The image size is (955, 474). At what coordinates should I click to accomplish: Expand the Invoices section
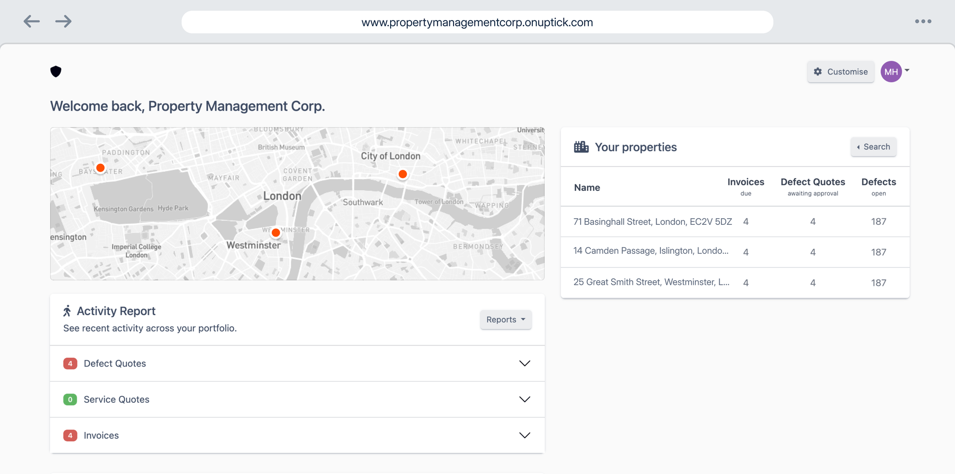524,435
